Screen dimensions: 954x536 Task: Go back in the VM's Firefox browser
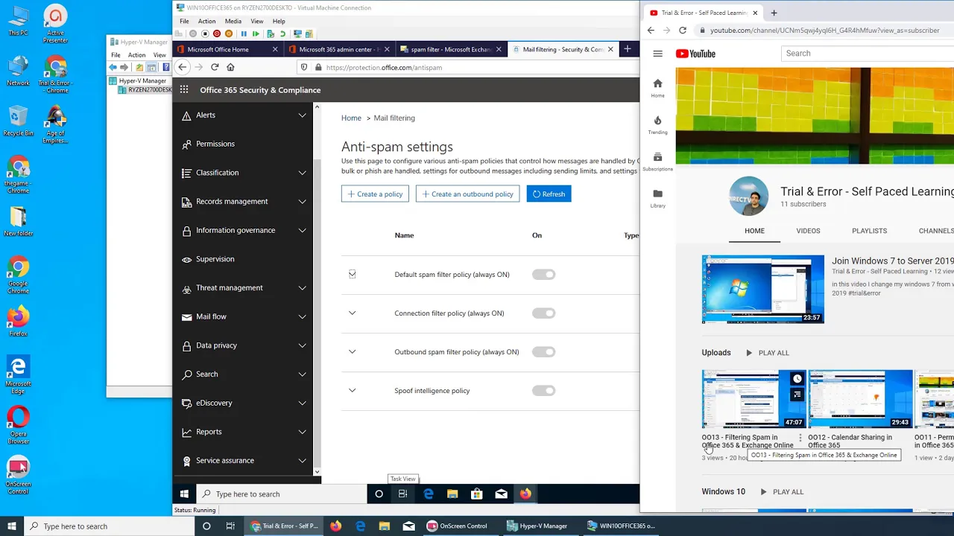click(183, 67)
